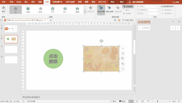182x103 pixels.
Task: Toggle the Animation Pane button
Action: point(128,7)
